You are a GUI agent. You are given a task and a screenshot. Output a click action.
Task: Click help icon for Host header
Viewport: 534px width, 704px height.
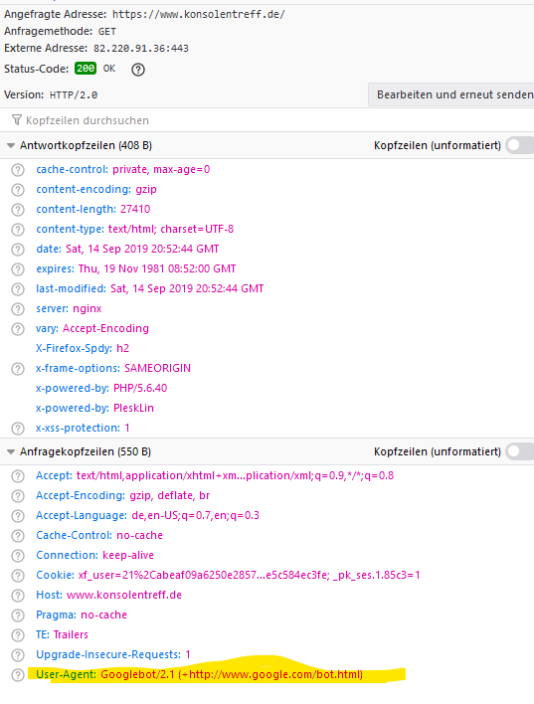point(18,596)
